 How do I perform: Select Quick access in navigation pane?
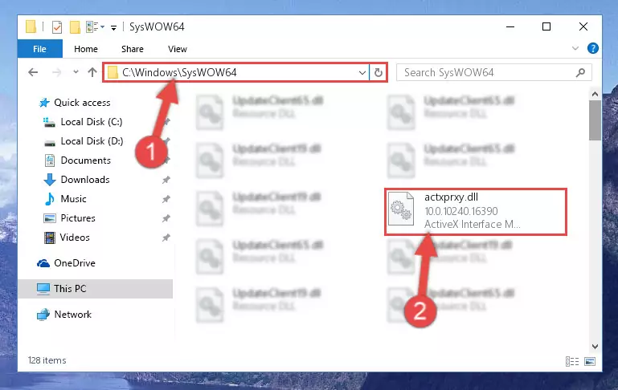click(x=82, y=103)
